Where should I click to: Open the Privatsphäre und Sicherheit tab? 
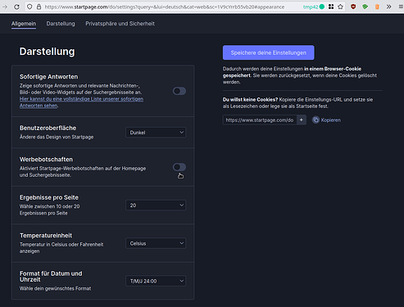click(x=120, y=24)
